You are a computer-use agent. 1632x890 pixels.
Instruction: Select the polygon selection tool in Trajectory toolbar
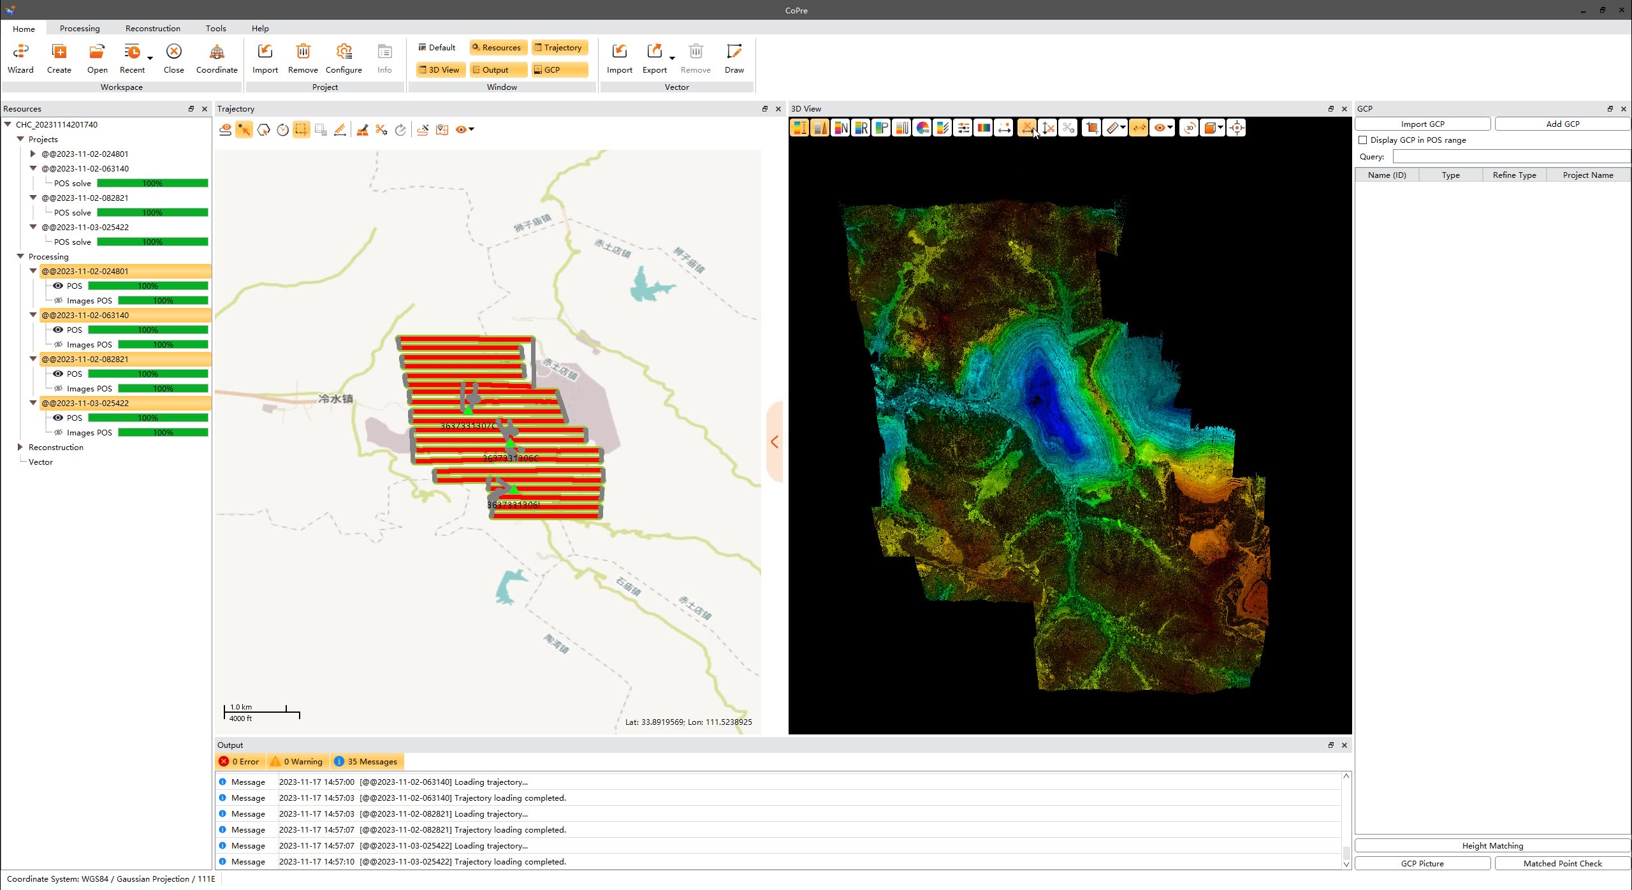click(264, 129)
